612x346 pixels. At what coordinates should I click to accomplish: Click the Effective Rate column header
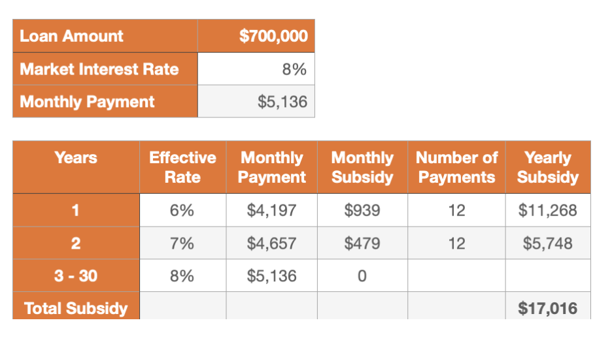(x=182, y=167)
